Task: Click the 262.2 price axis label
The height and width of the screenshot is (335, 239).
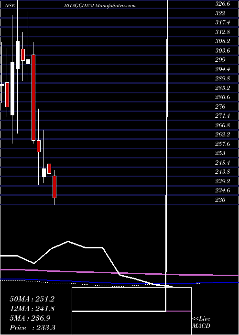Action: pyautogui.click(x=222, y=134)
